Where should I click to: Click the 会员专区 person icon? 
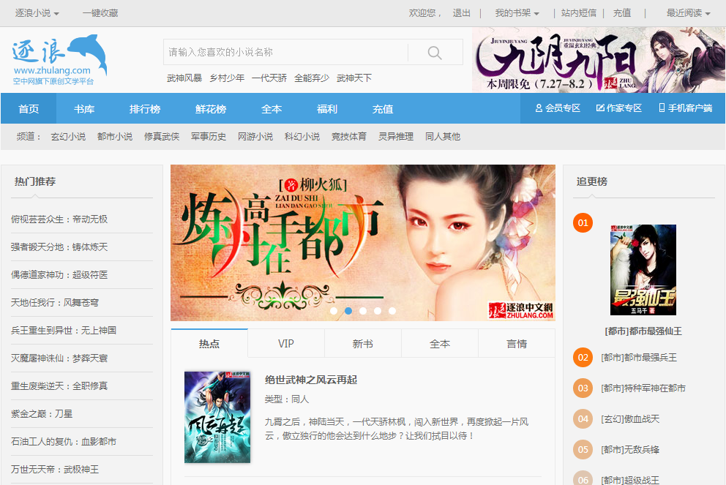539,108
